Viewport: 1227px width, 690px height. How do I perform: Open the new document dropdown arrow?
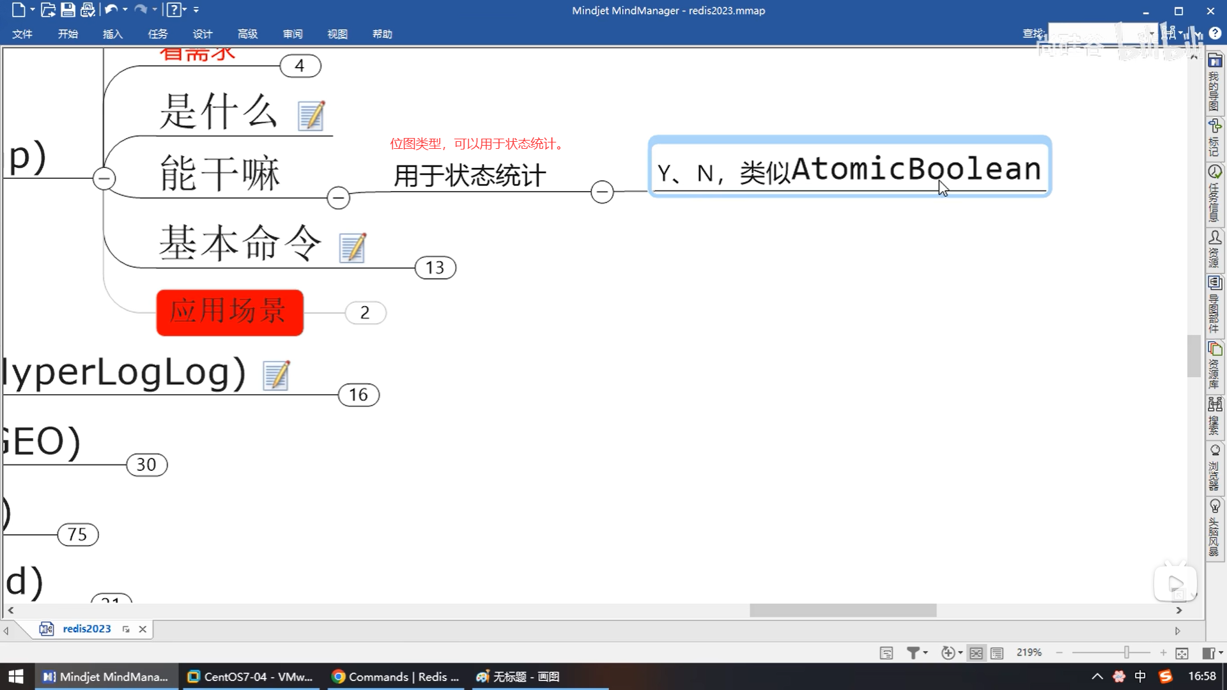point(33,10)
